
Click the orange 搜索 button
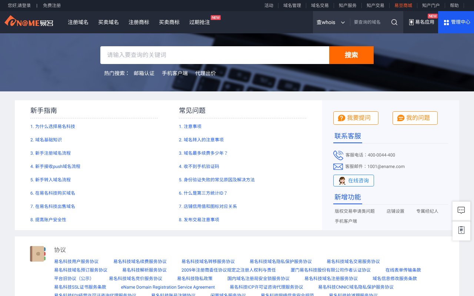pos(351,55)
